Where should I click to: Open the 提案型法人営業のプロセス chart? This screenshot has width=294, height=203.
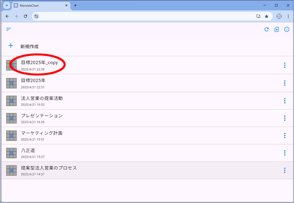(x=147, y=170)
